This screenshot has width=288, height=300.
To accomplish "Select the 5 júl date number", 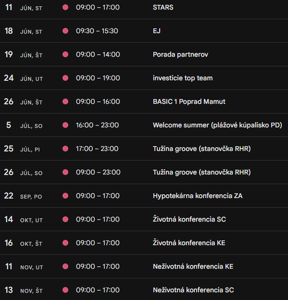I will pyautogui.click(x=9, y=125).
